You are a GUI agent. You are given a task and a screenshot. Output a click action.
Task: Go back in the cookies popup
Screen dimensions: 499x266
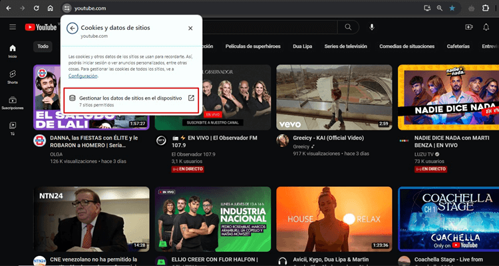coord(73,28)
